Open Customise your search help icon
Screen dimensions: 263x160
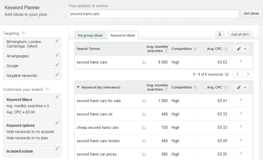point(48,89)
